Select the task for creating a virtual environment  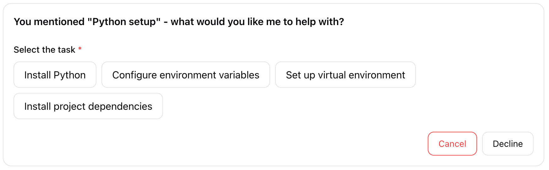[x=345, y=75]
